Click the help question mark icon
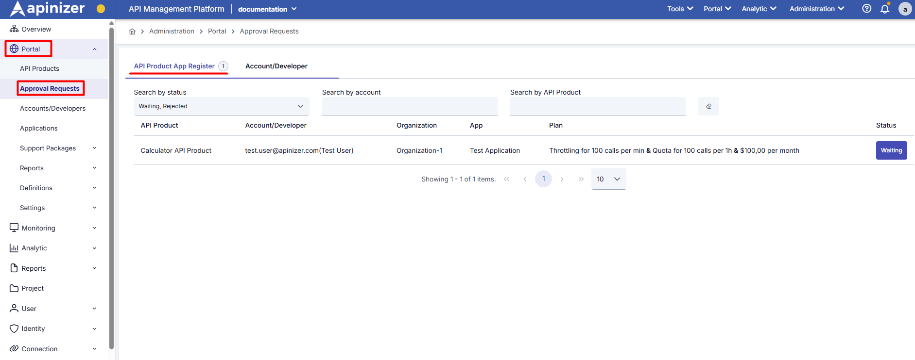This screenshot has height=360, width=915. (866, 9)
